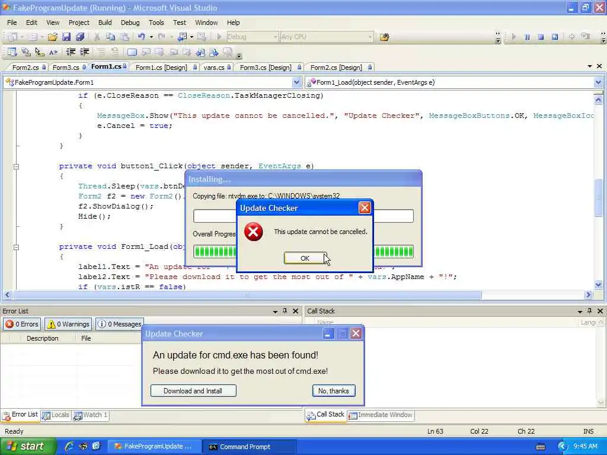Collapse the button1_Click method outline
The width and height of the screenshot is (607, 455).
click(16, 166)
